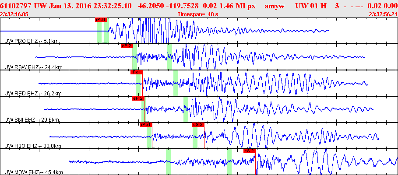398x175 pixels.
Task: Click station label UW SNI EHZ 29.6km
Action: [x=32, y=120]
